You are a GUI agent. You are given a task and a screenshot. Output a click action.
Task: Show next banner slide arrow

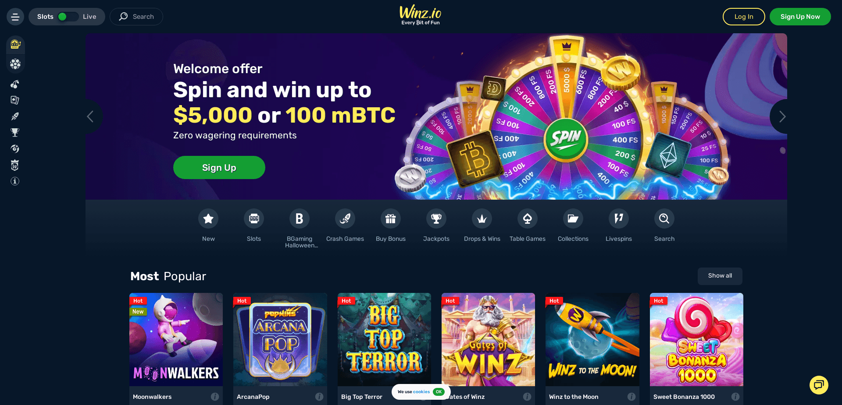tap(782, 116)
